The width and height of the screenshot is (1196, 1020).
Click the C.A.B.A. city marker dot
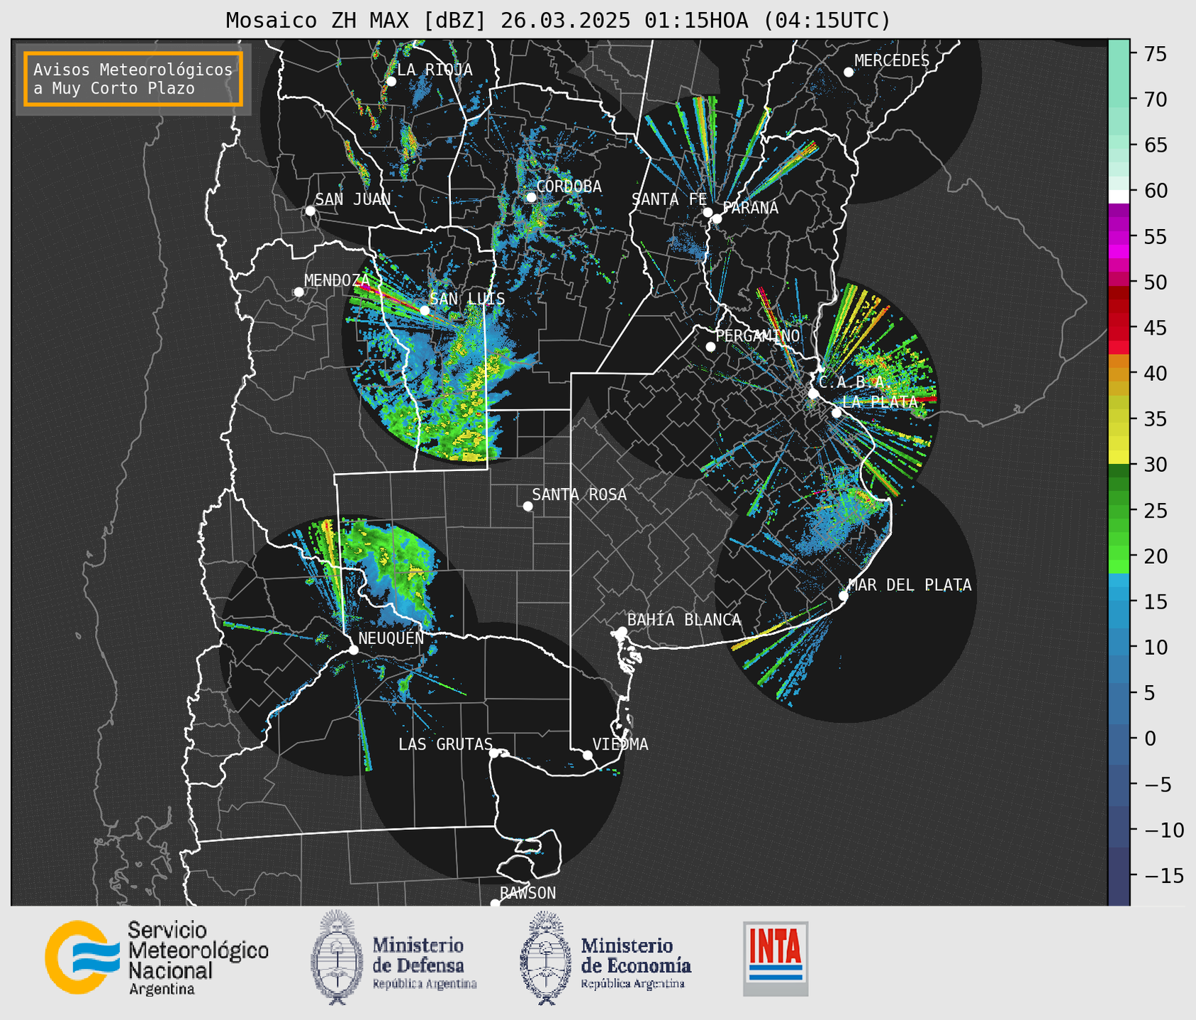[x=813, y=394]
